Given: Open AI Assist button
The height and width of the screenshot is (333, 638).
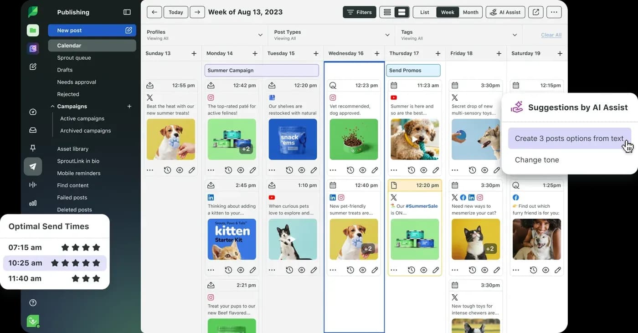Looking at the screenshot, I should (505, 12).
